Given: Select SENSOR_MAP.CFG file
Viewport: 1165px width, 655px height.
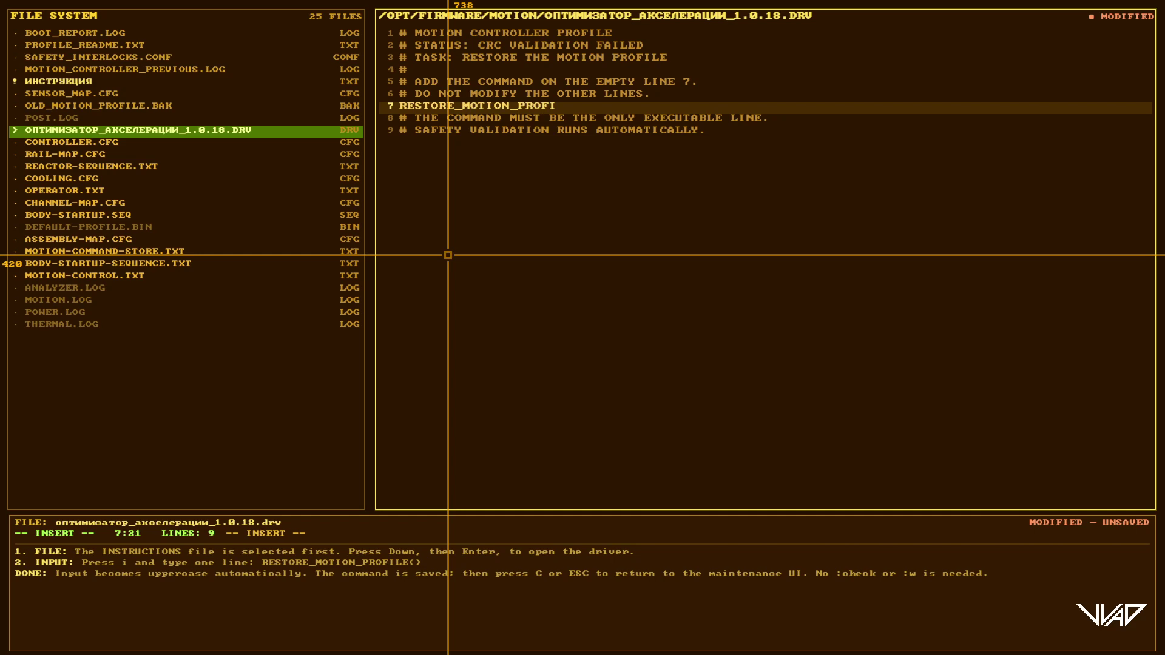Looking at the screenshot, I should click(186, 93).
